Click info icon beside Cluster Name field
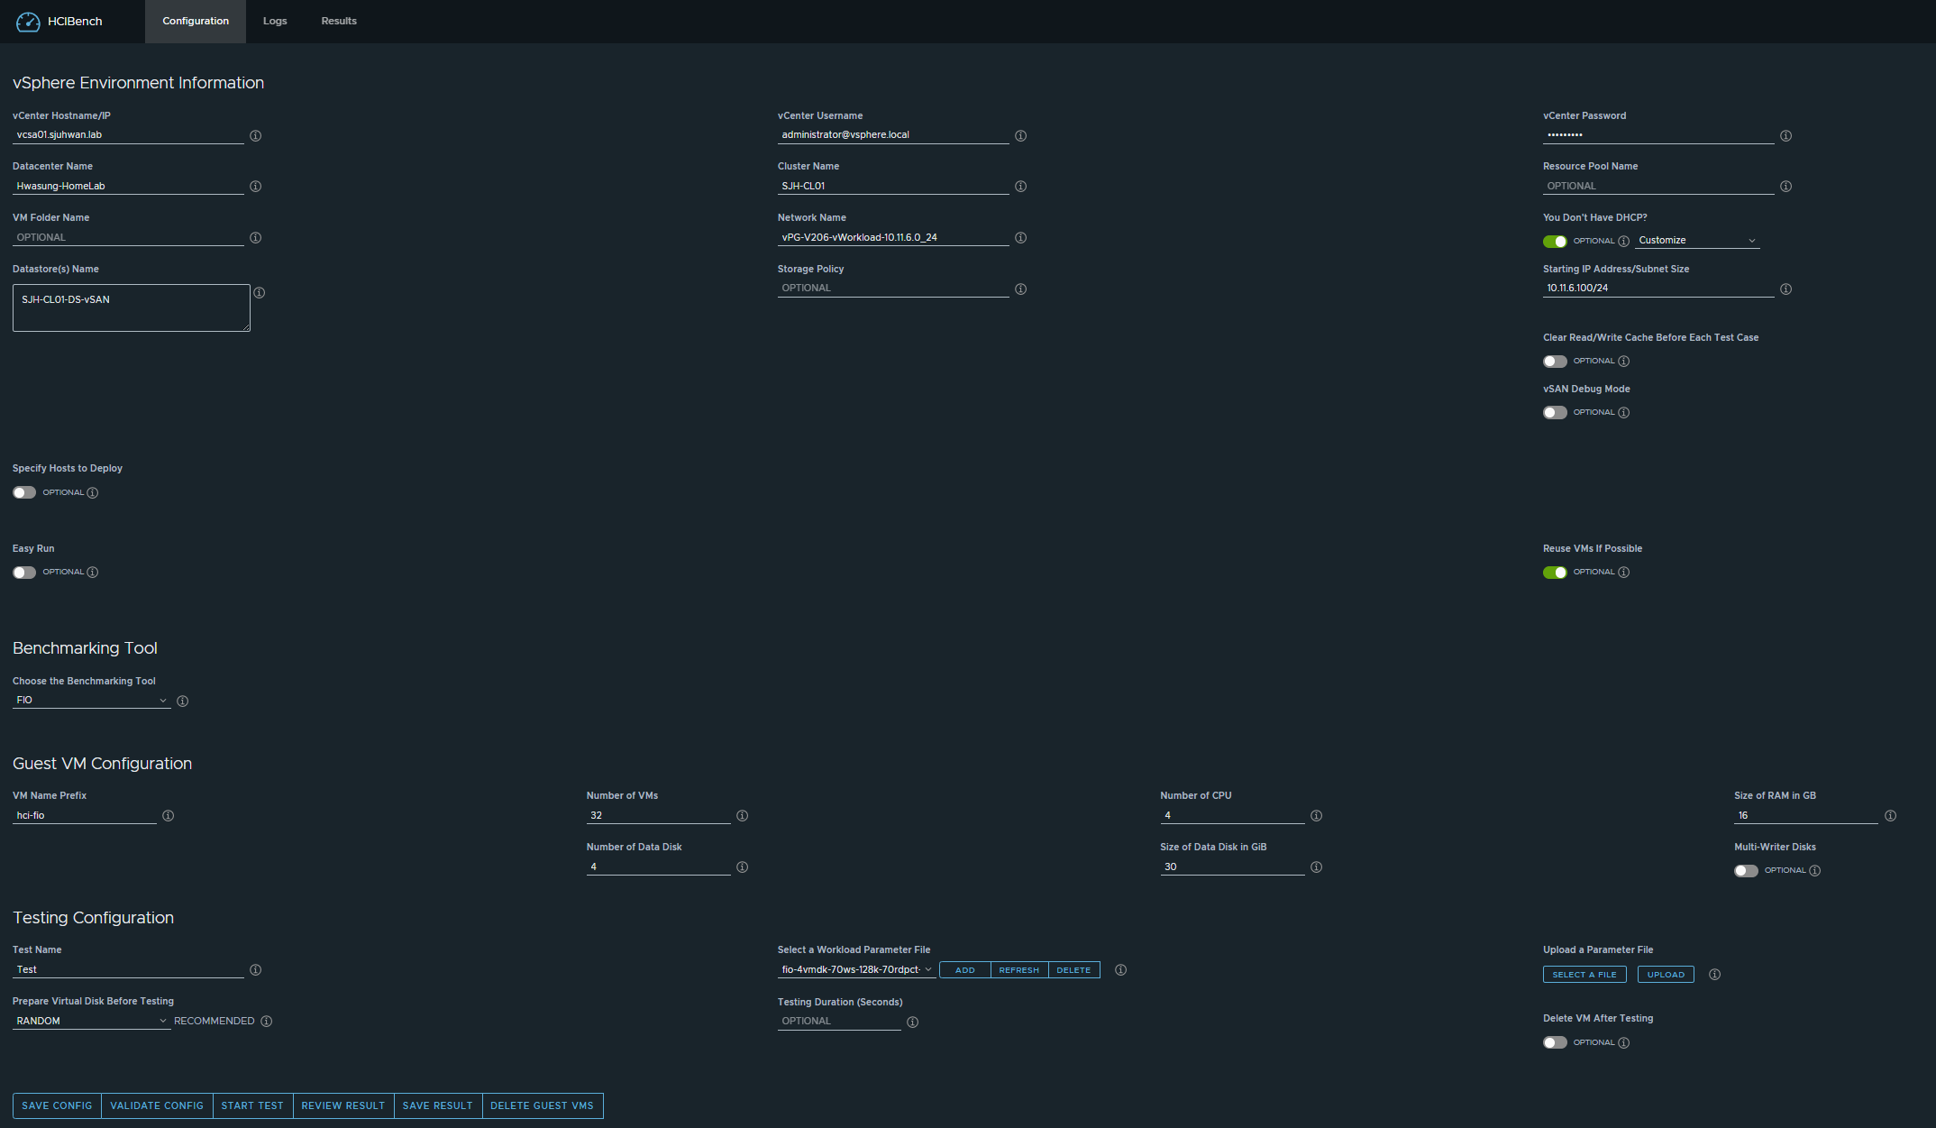The width and height of the screenshot is (1936, 1128). click(1021, 187)
